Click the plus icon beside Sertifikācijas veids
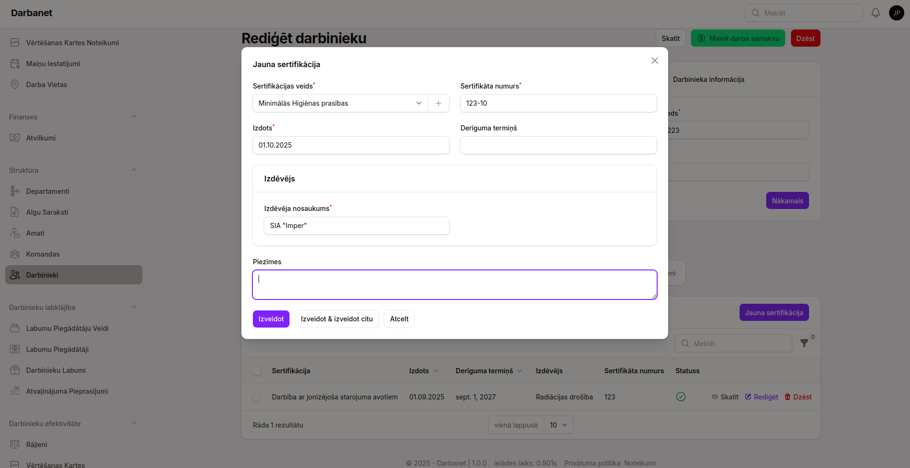 click(x=439, y=103)
